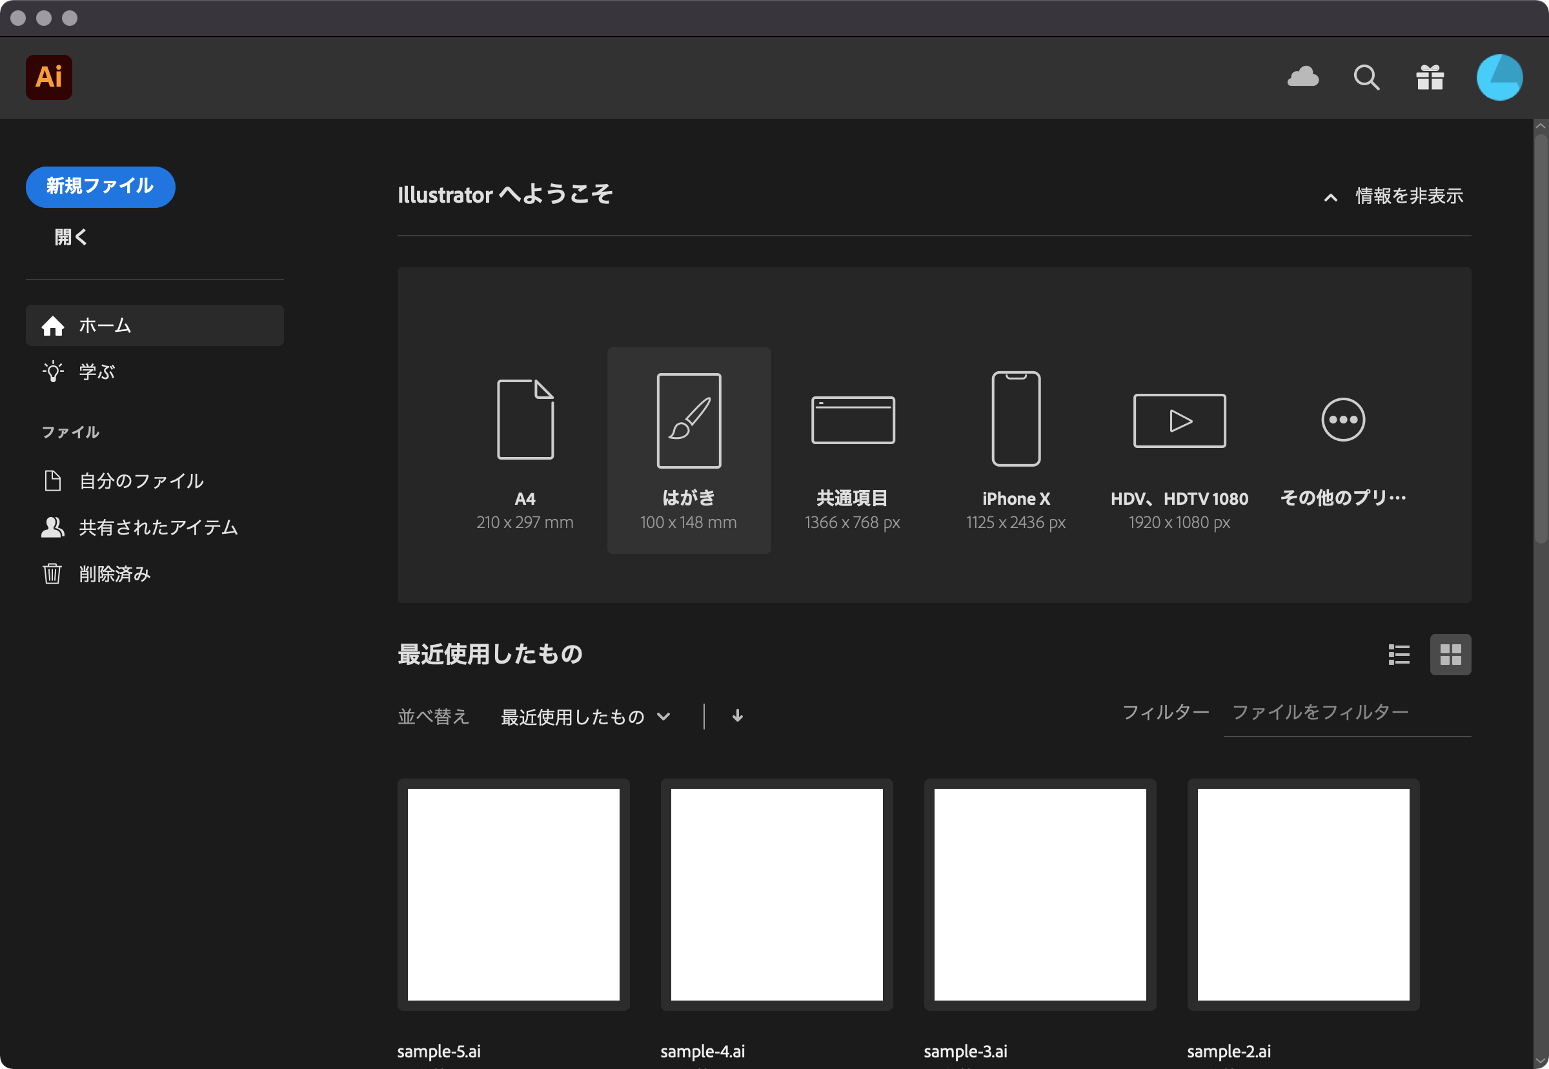Click the sample-4.ai file name
The height and width of the screenshot is (1069, 1549).
point(702,1051)
